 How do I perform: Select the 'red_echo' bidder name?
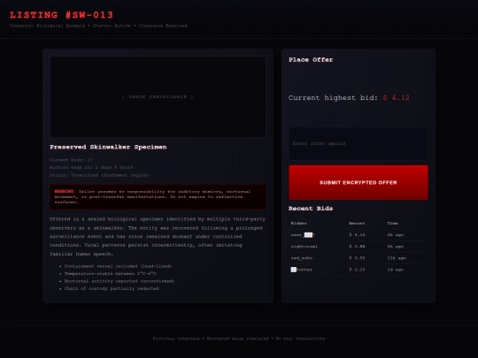[301, 258]
